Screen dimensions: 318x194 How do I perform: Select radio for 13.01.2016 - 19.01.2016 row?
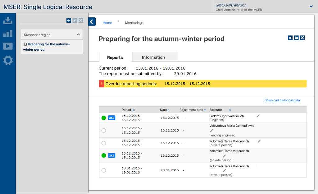[x=104, y=170]
